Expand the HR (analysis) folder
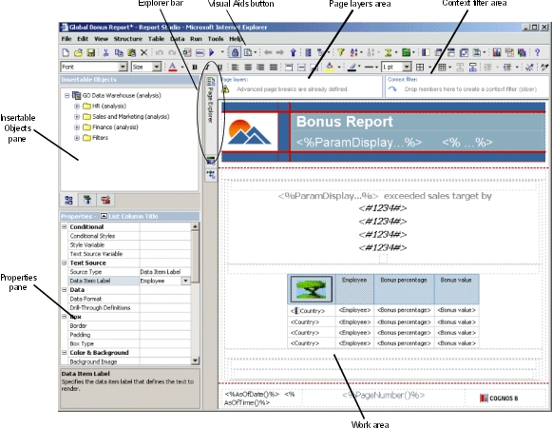 pyautogui.click(x=77, y=107)
